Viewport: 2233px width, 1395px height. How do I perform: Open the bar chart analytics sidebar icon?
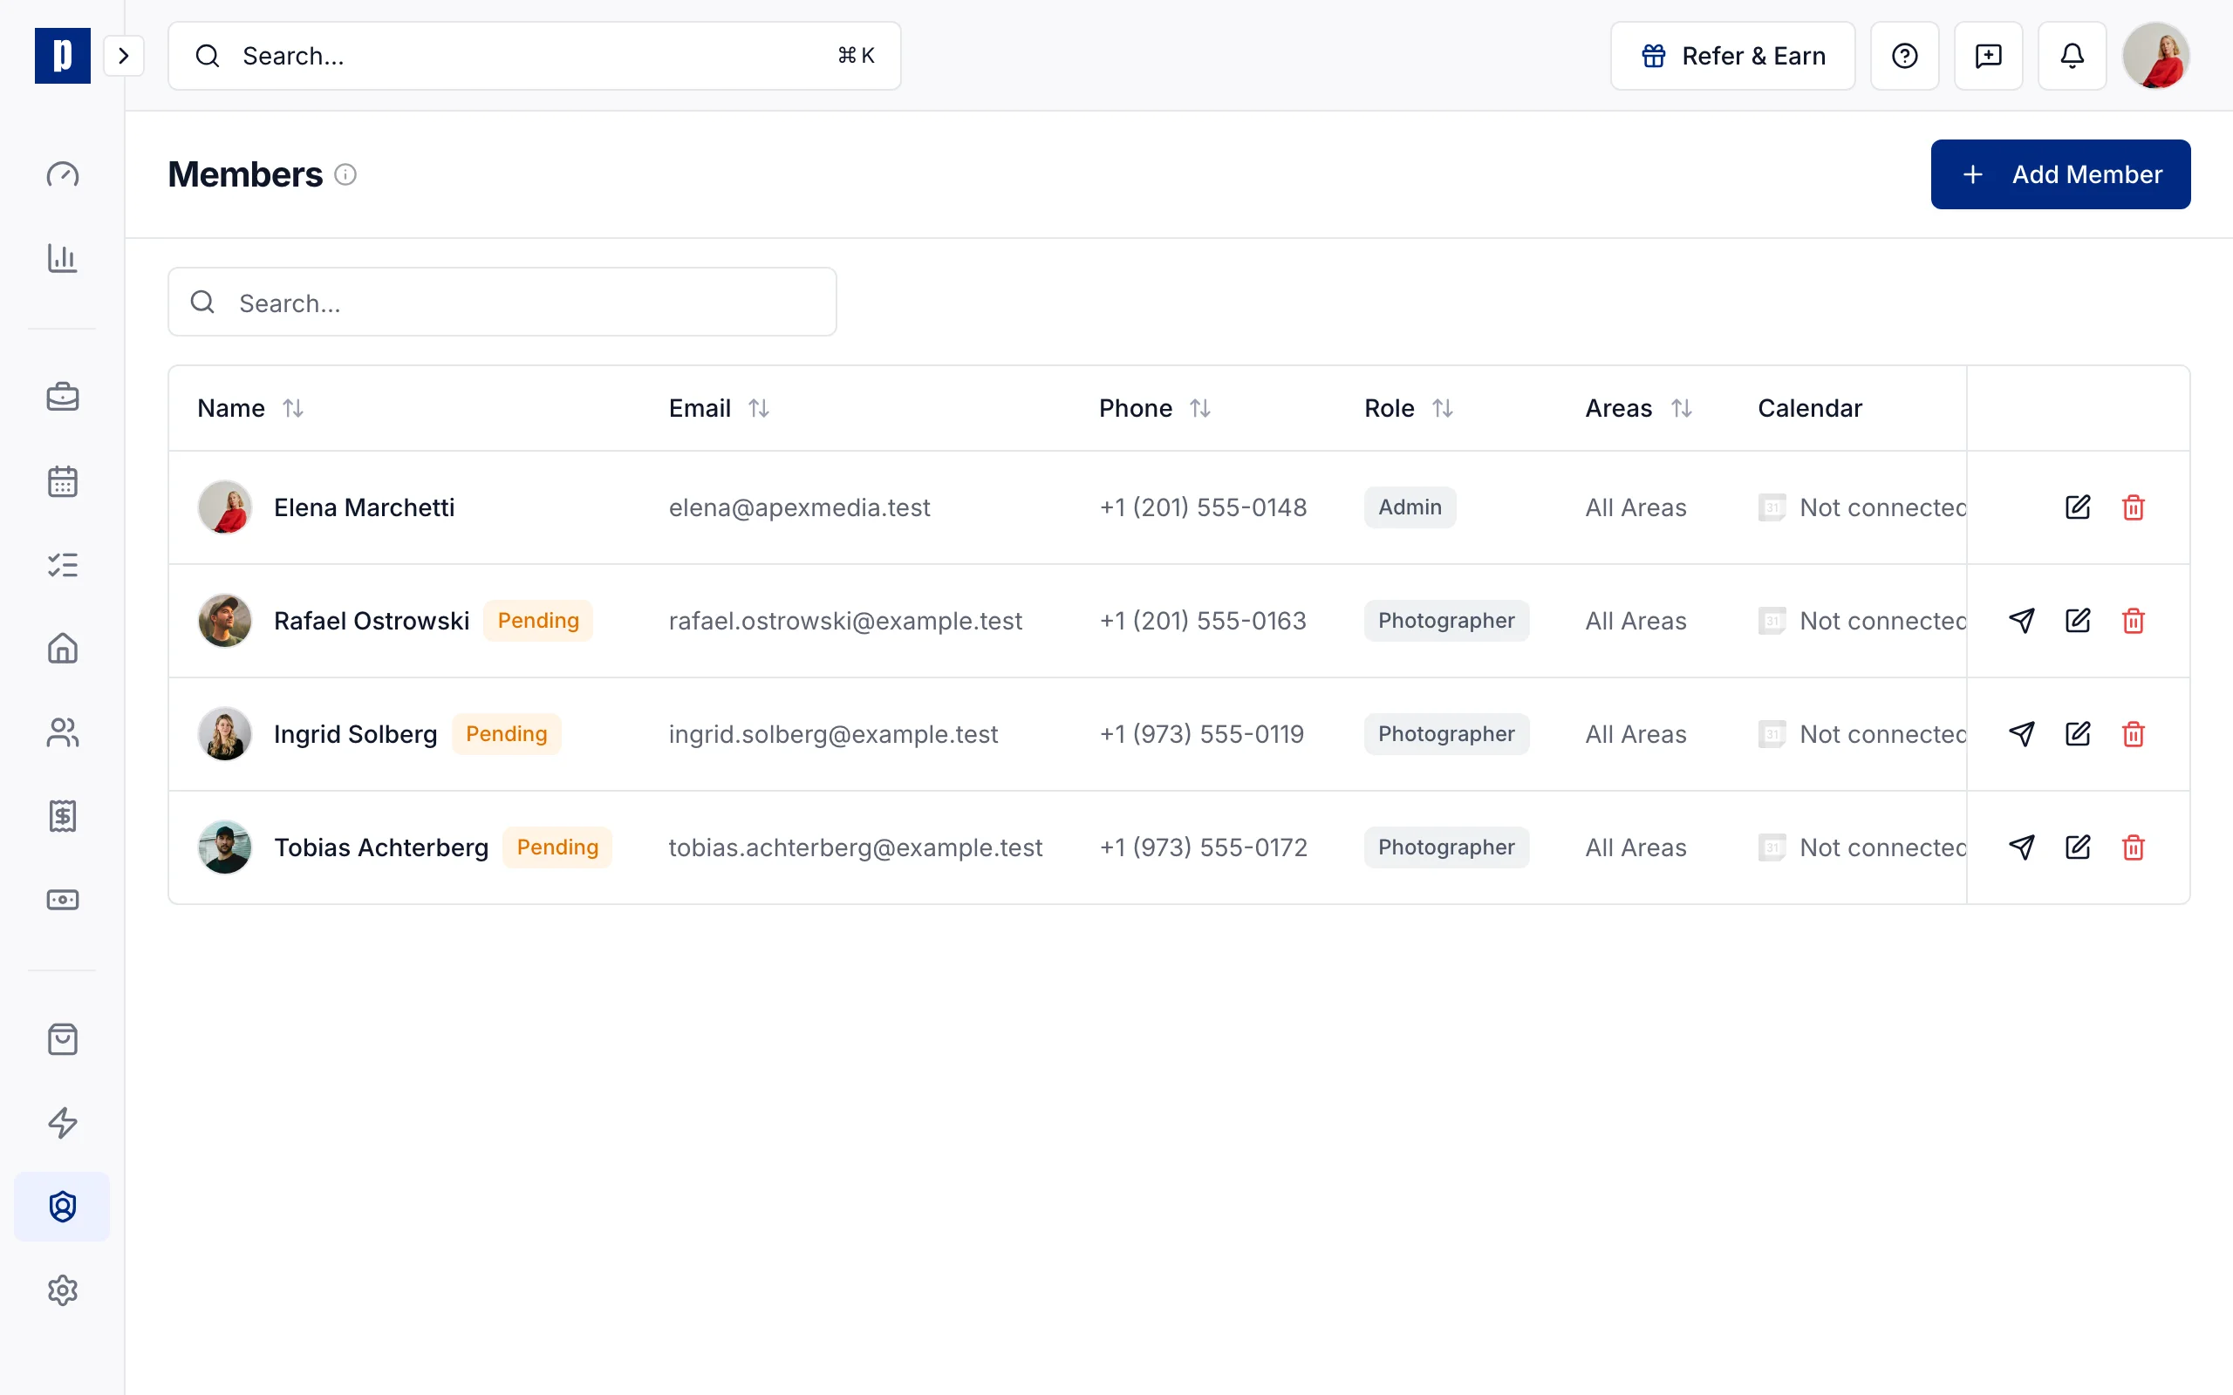[62, 257]
